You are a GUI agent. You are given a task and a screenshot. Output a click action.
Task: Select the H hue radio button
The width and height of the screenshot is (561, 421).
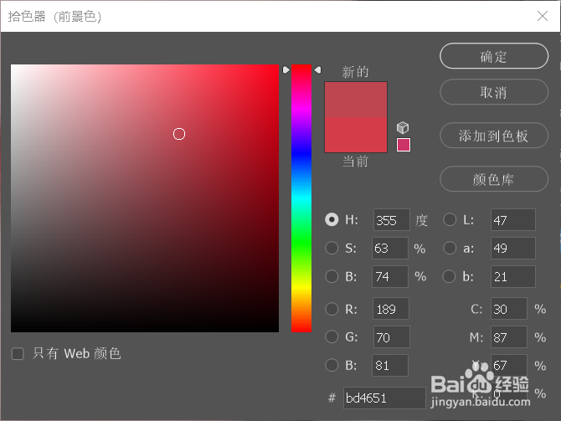click(x=332, y=219)
